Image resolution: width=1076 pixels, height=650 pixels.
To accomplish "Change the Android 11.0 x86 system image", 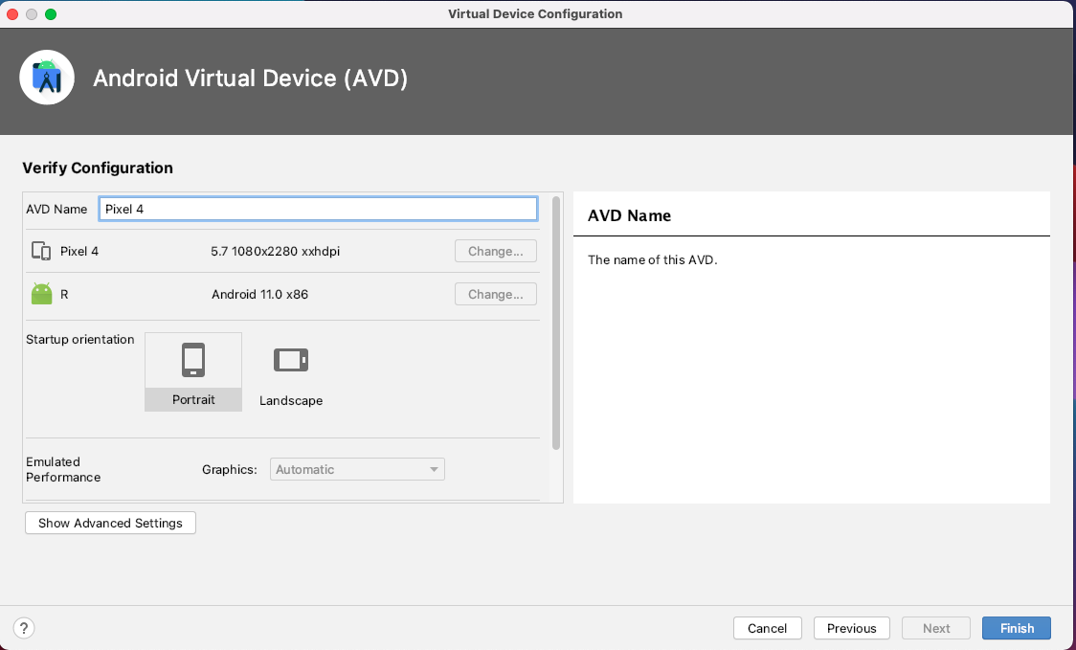I will (496, 295).
